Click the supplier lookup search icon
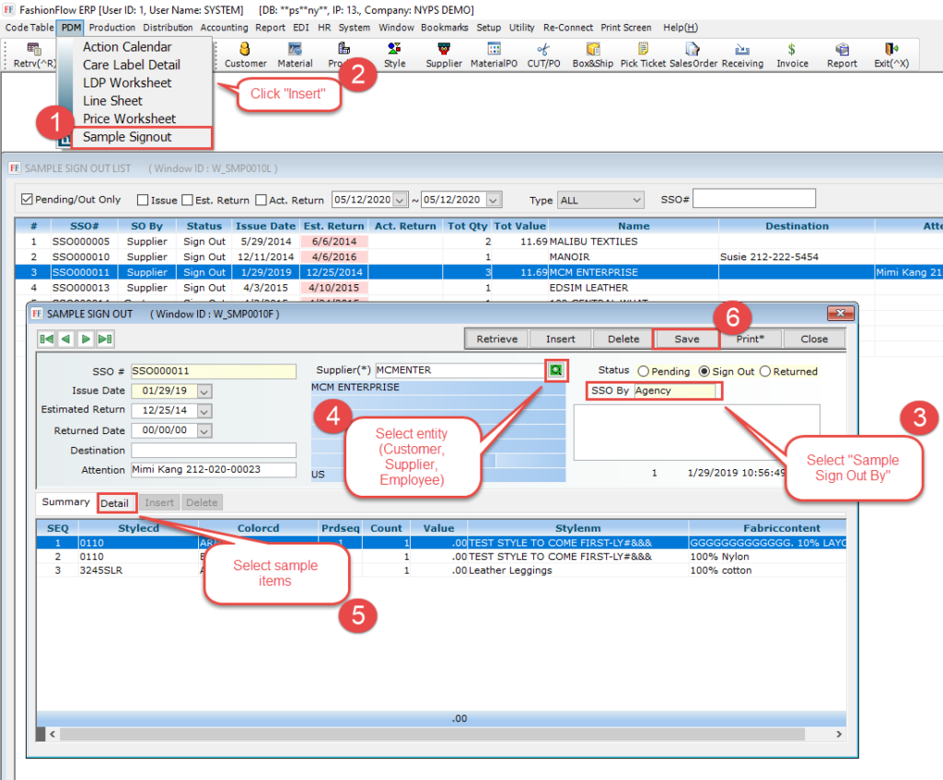The image size is (943, 780). (556, 370)
